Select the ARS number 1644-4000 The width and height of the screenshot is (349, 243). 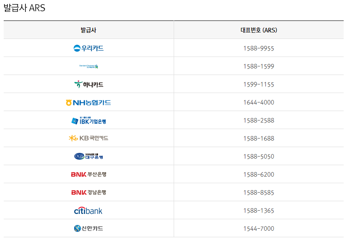[258, 102]
